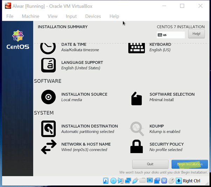
Task: Select the Installation Source disc icon
Action: coord(48,97)
